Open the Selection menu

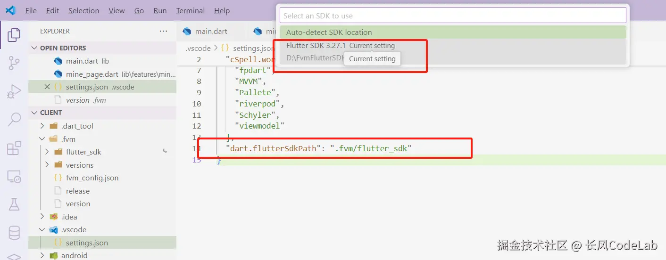(x=83, y=10)
